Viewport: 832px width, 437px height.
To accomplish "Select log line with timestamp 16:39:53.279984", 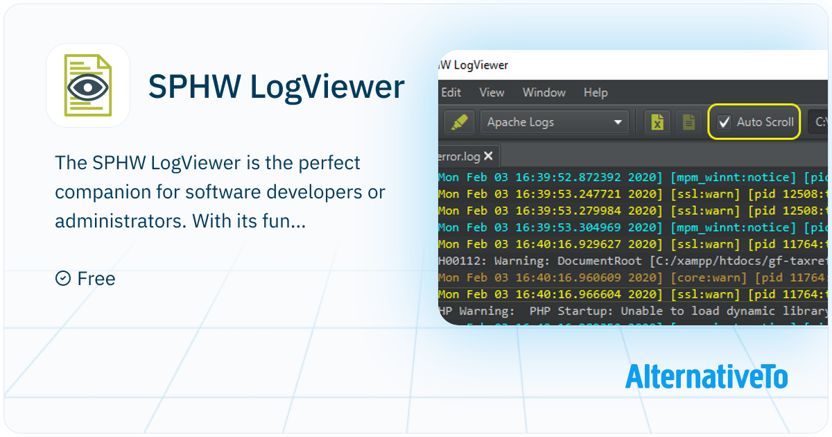I will click(633, 211).
